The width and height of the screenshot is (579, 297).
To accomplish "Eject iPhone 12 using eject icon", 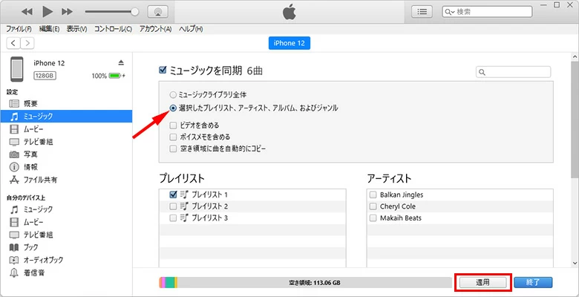I will click(x=122, y=62).
